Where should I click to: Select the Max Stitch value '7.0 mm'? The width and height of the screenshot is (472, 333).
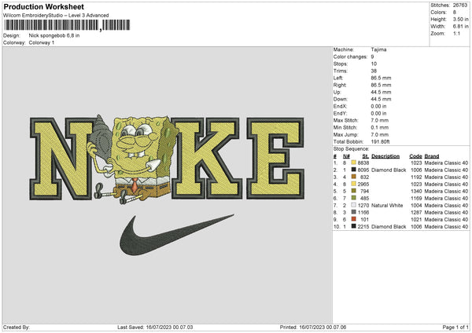point(380,120)
